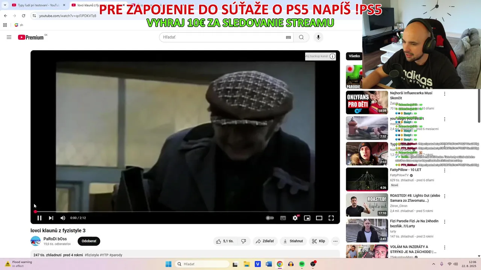Like the video with 5,1 tis.

(225, 241)
